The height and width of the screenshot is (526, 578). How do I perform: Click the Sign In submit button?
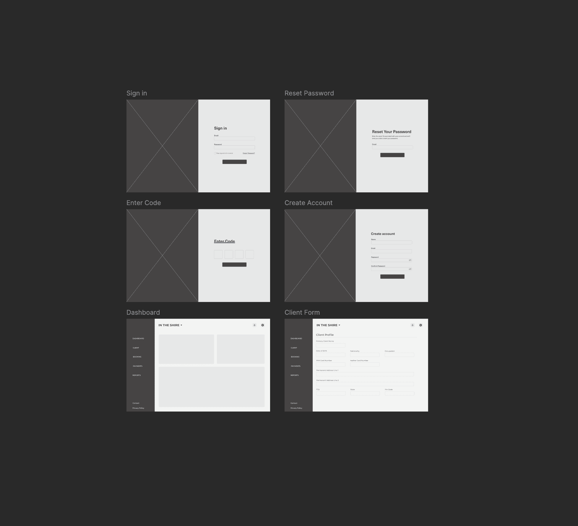pos(234,162)
